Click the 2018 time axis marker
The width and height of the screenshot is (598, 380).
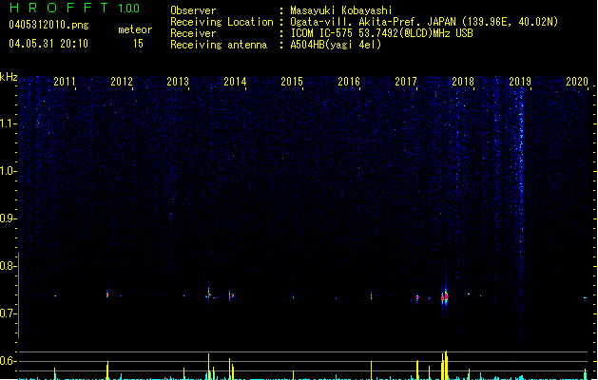[x=463, y=82]
